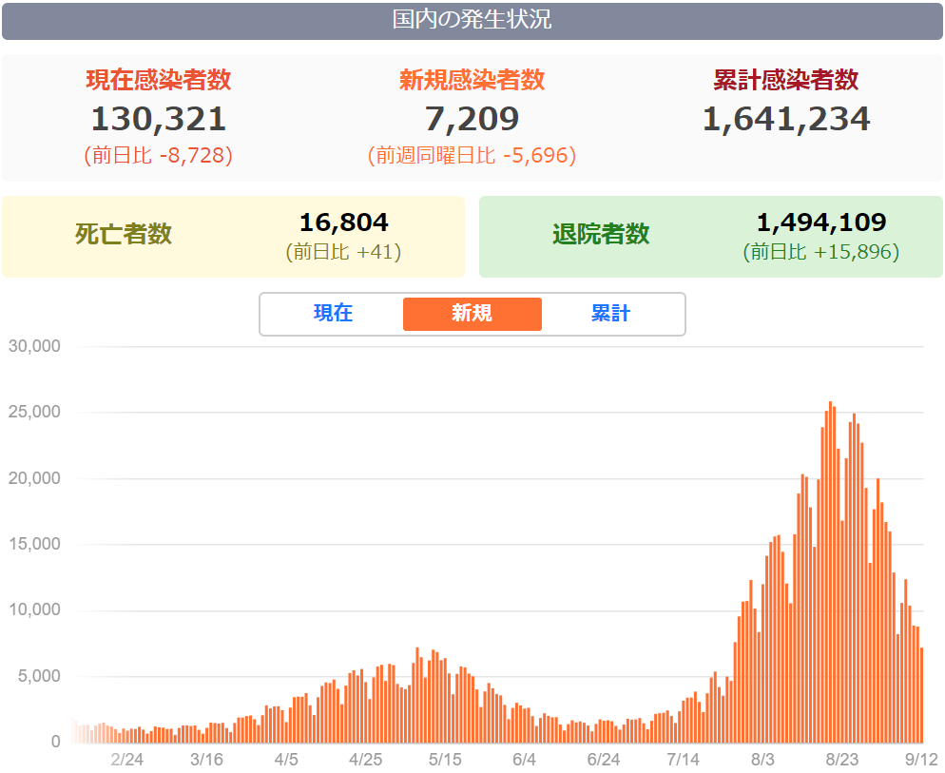Switch to the 現在 chart tab

tap(334, 314)
